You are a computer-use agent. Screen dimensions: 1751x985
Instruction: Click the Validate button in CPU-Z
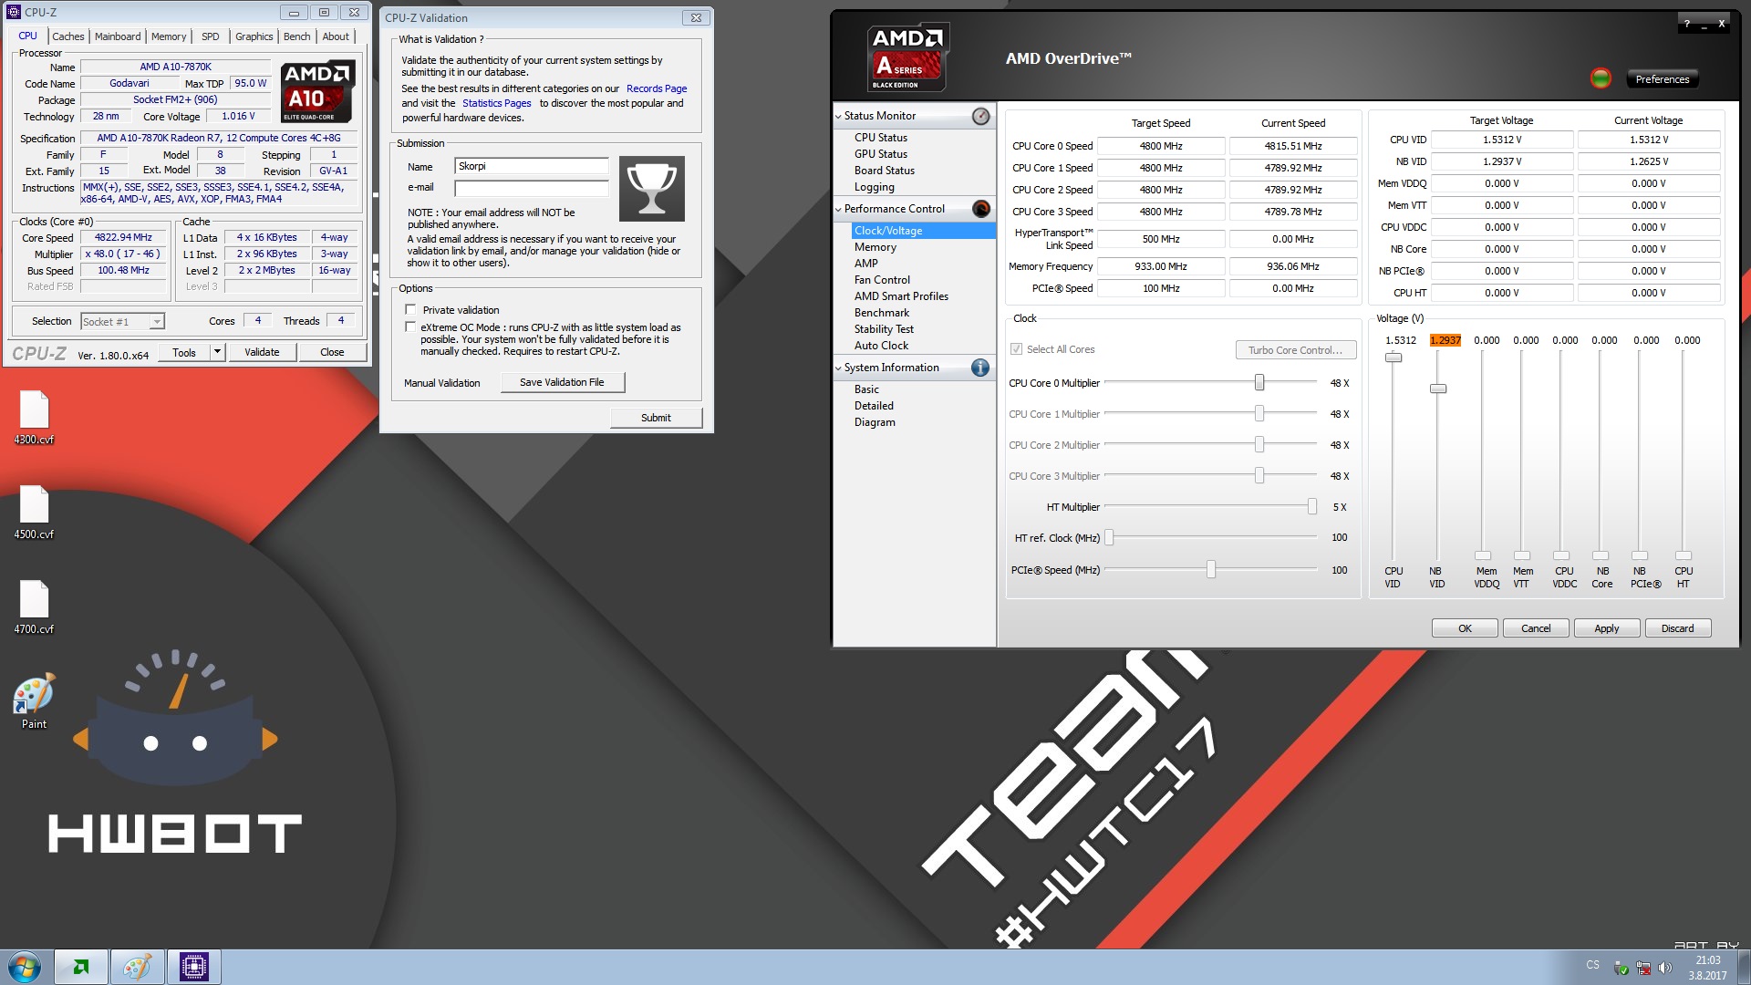pos(262,352)
